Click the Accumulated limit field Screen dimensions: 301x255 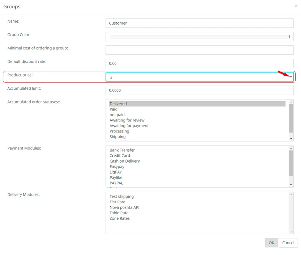[x=199, y=90]
